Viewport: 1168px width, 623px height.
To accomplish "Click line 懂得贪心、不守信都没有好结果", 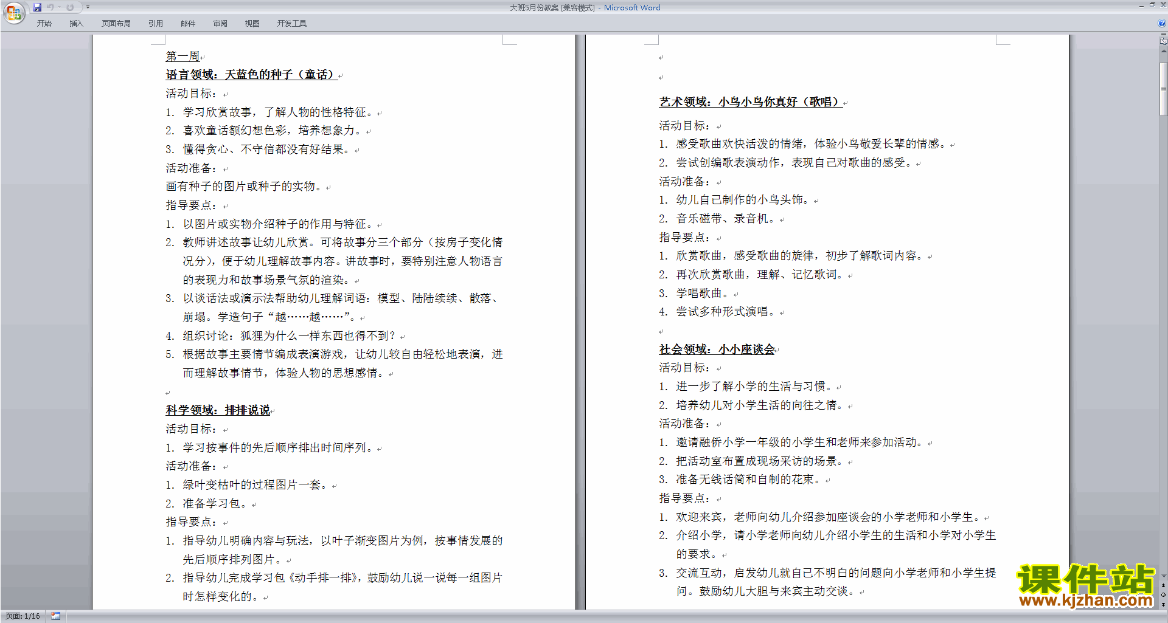I will [266, 150].
